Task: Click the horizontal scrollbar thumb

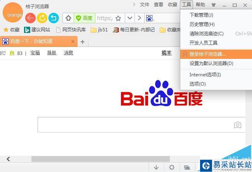Action: [100, 159]
